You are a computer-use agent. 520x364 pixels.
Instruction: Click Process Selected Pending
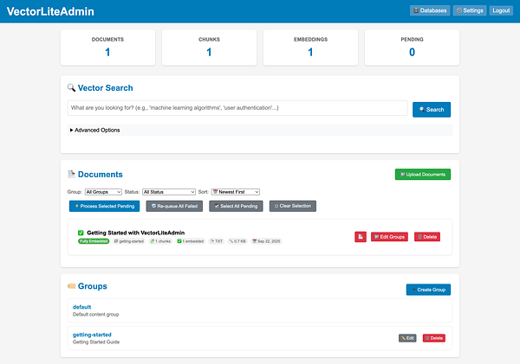coord(105,206)
